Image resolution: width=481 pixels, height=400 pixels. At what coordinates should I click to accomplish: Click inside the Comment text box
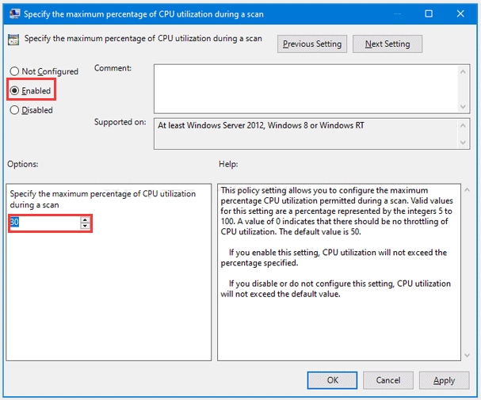(306, 89)
